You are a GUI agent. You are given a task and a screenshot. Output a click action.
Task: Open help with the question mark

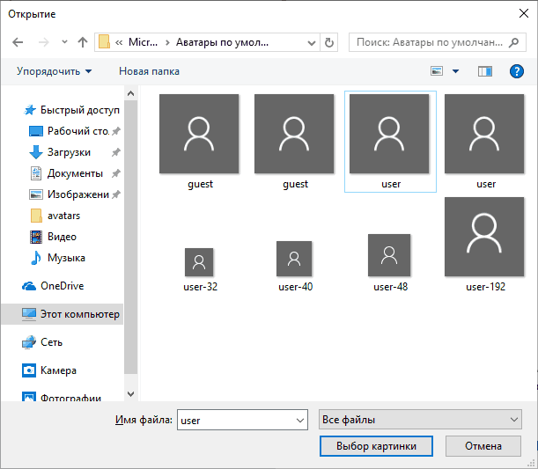pos(516,71)
